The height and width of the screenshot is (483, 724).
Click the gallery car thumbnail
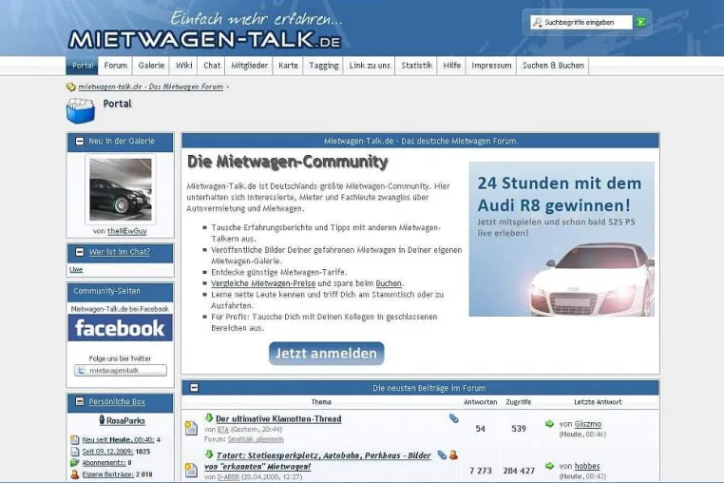pos(120,189)
